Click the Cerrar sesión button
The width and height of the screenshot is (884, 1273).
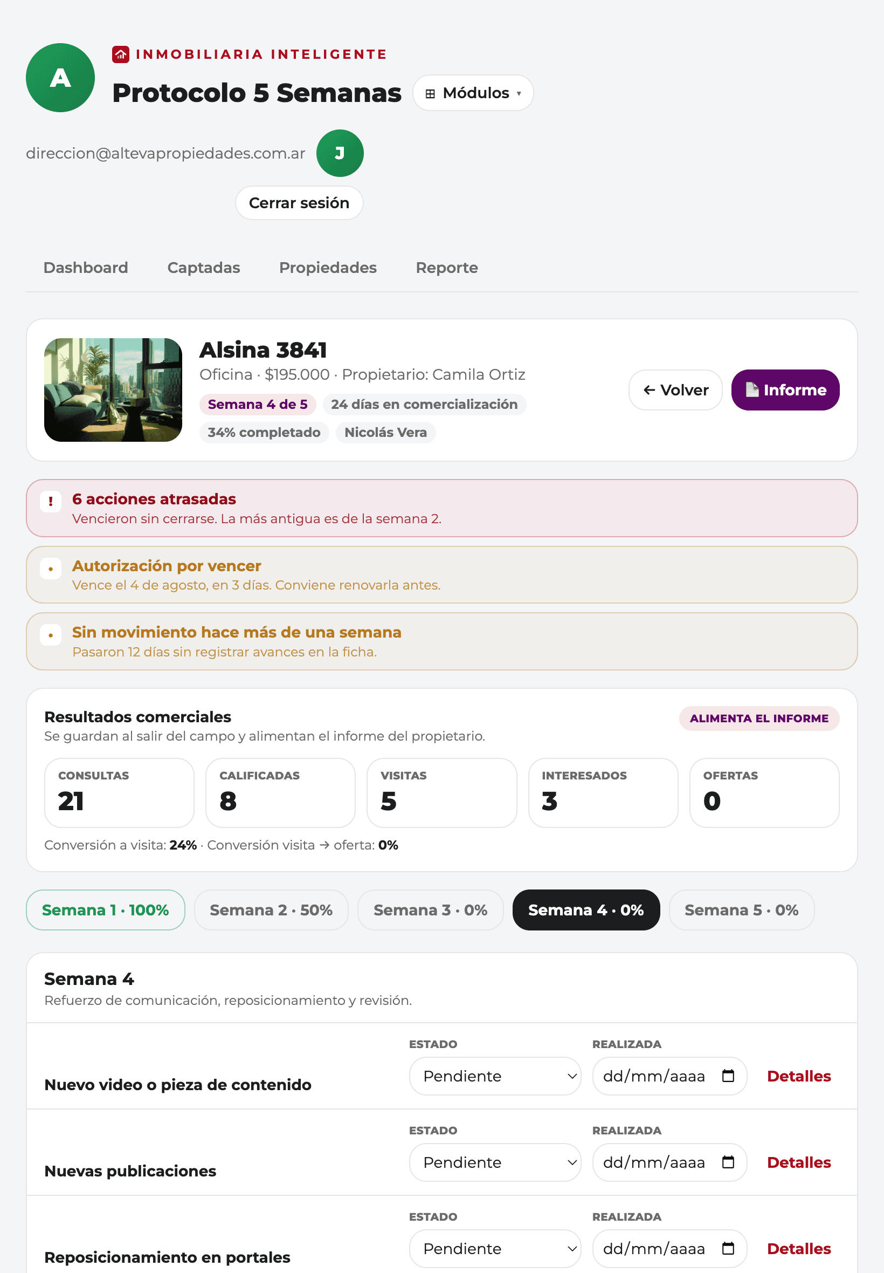click(299, 203)
